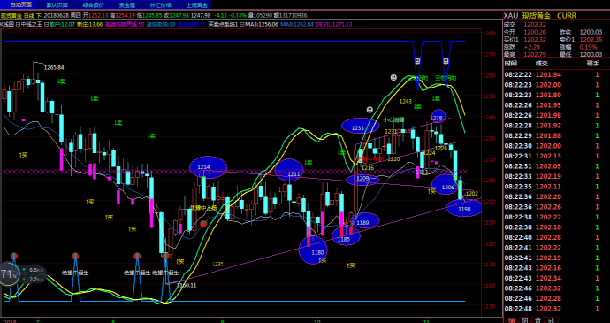Switch to the 上海黄金 tab
The width and height of the screenshot is (610, 323).
[x=195, y=4]
